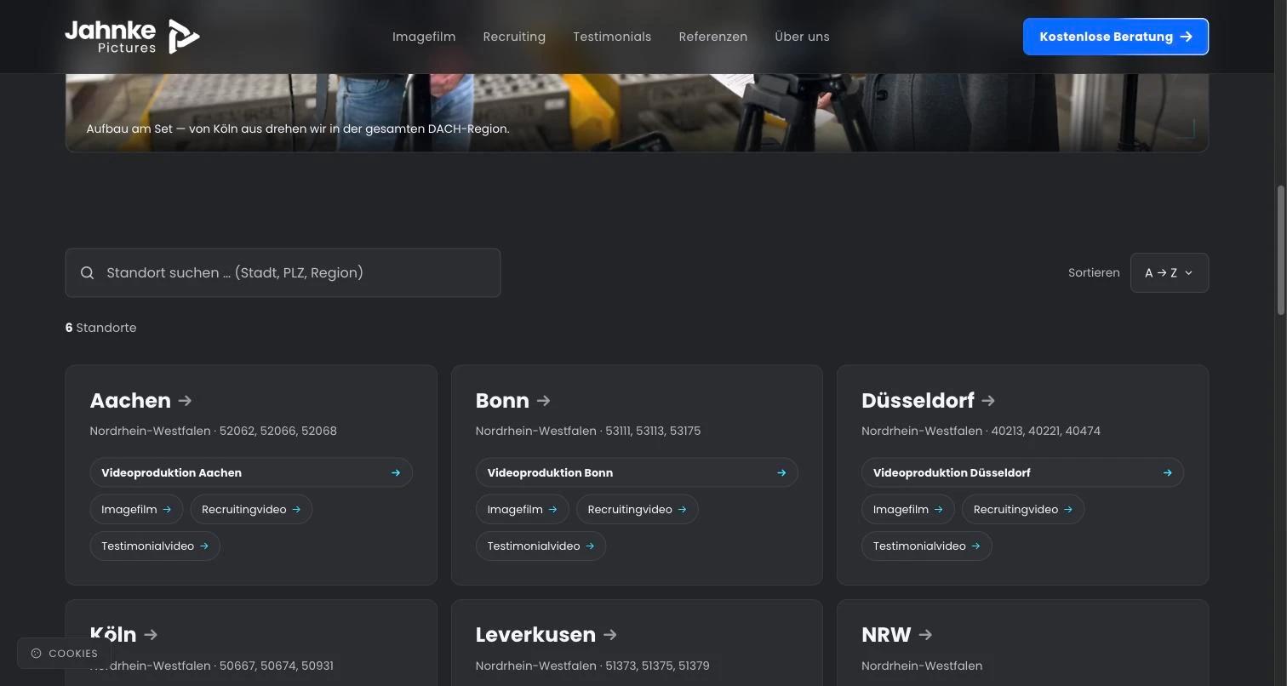The width and height of the screenshot is (1287, 686).
Task: Open the Aachen location heading
Action: click(130, 400)
